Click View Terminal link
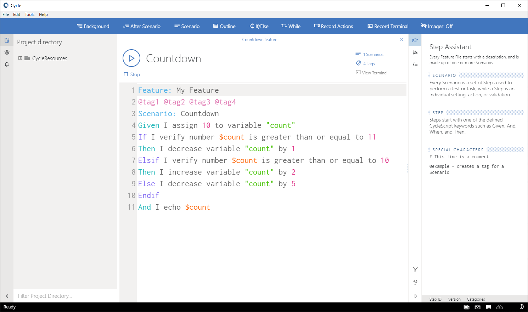This screenshot has height=312, width=528. [x=371, y=73]
